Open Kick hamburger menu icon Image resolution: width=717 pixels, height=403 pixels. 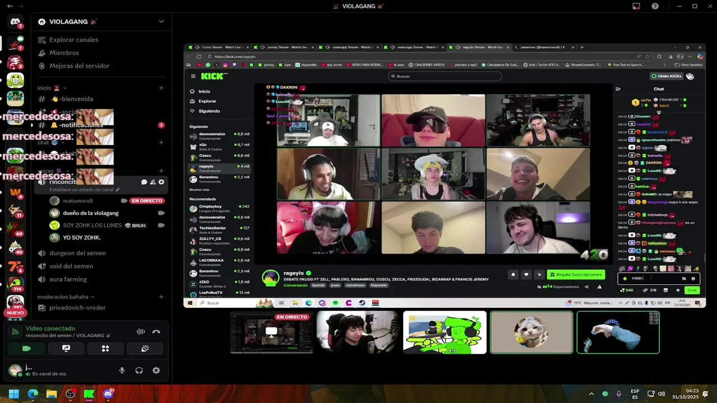[x=193, y=76]
